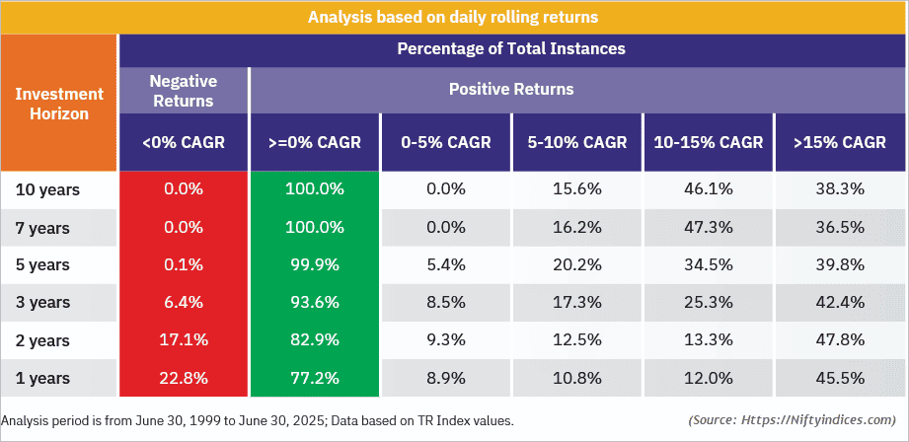909x442 pixels.
Task: Select the '0-5% CAGR' column header
Action: pyautogui.click(x=445, y=142)
